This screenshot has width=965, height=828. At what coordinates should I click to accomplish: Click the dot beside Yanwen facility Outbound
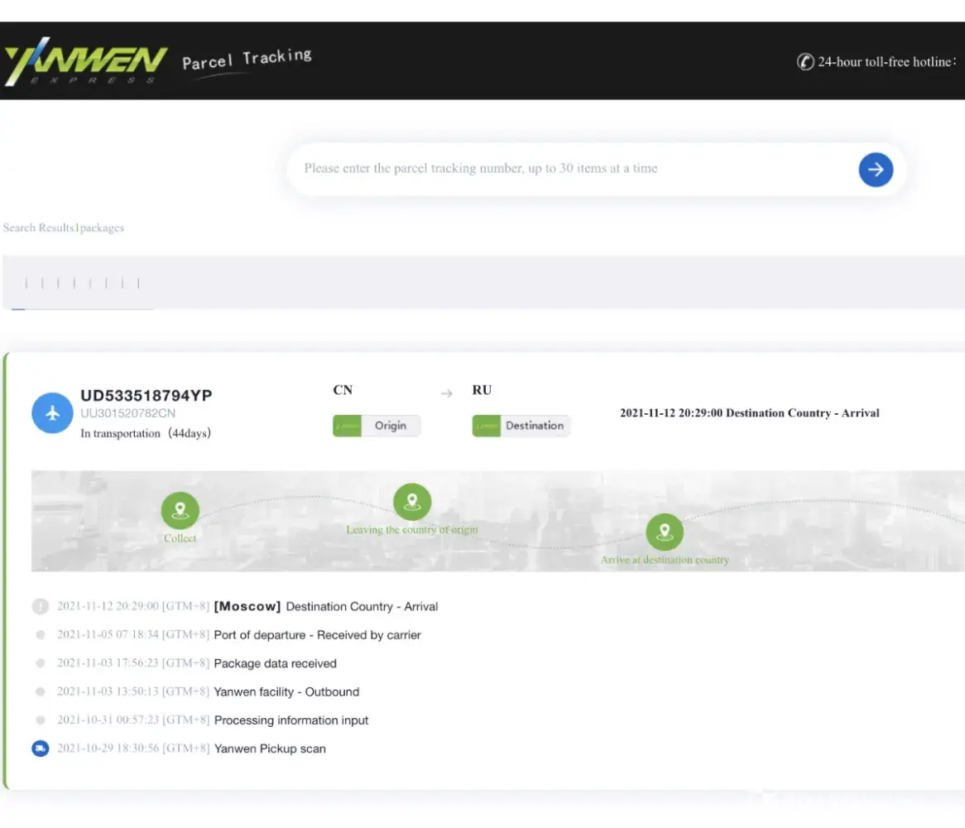[x=40, y=691]
